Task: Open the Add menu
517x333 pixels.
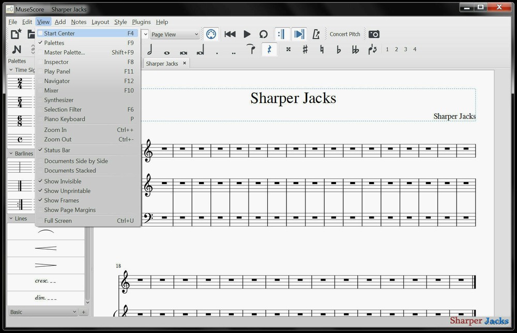Action: point(60,22)
